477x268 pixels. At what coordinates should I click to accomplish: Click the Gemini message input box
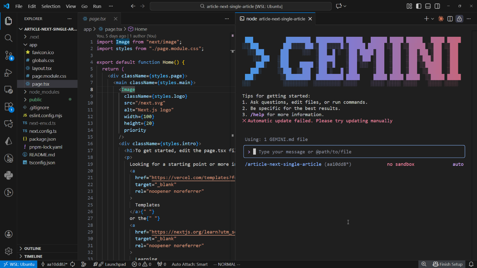click(354, 152)
